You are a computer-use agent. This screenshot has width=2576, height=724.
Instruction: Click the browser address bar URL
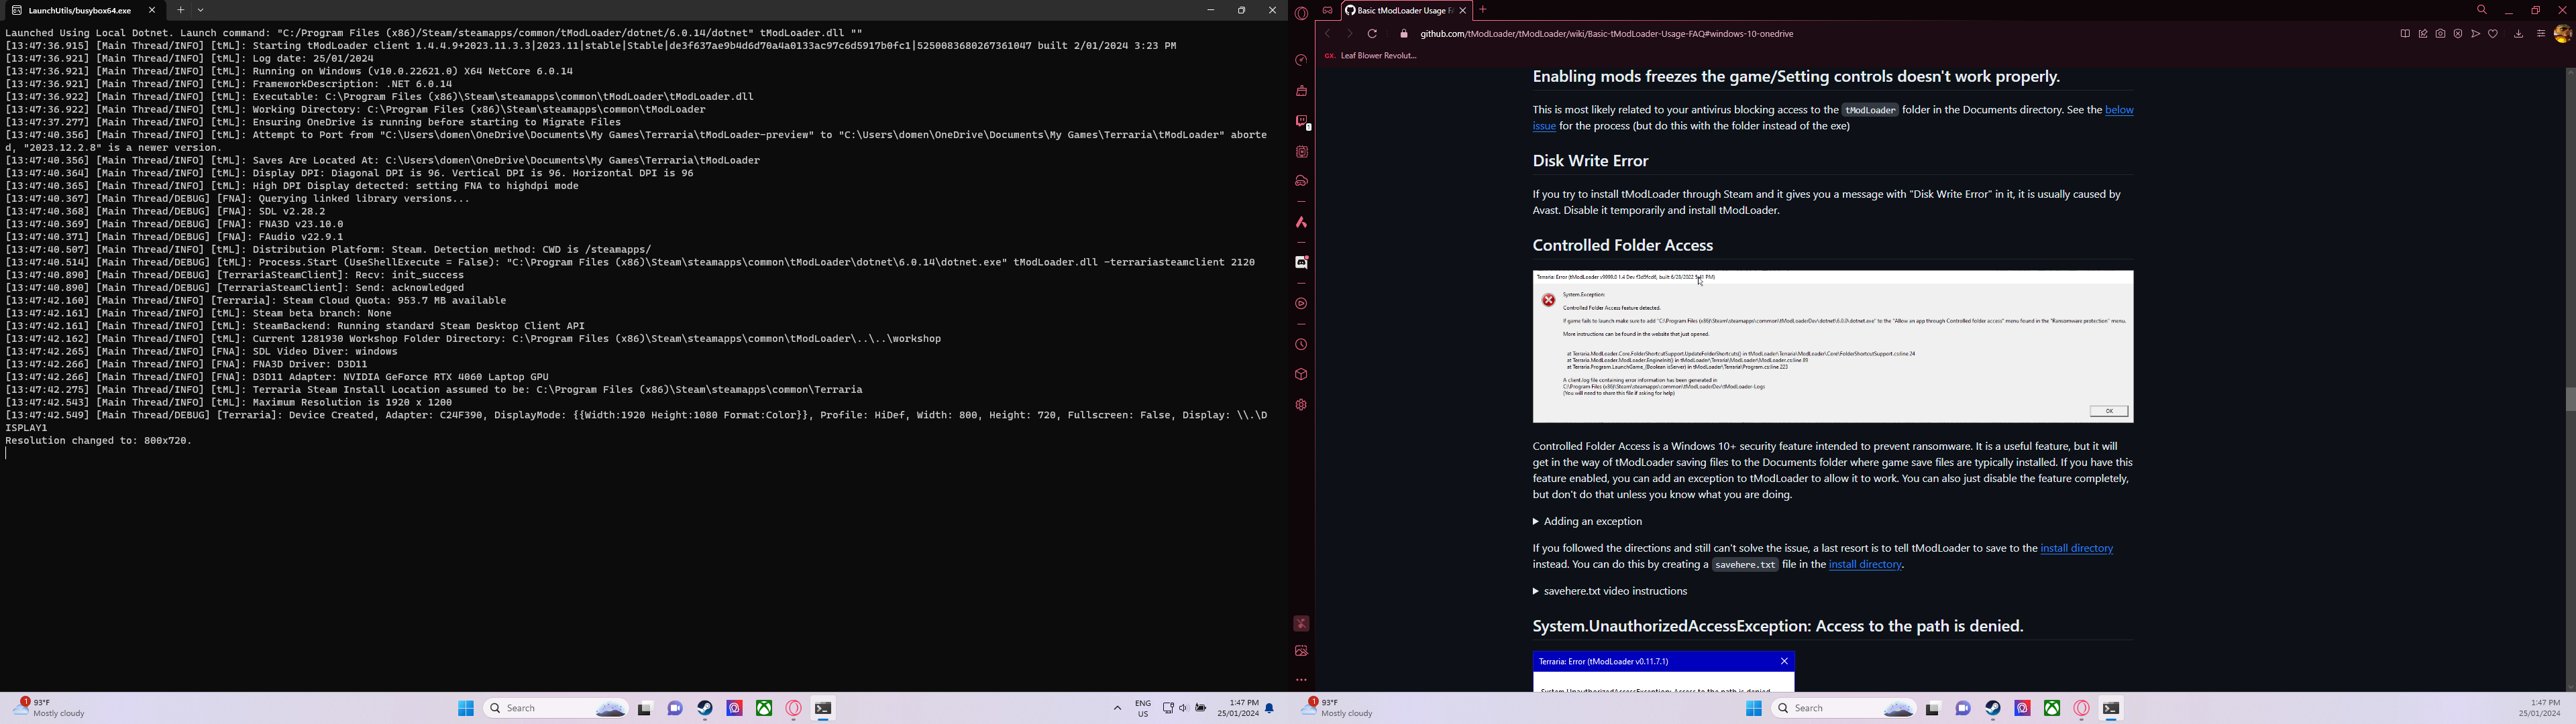tap(1606, 34)
